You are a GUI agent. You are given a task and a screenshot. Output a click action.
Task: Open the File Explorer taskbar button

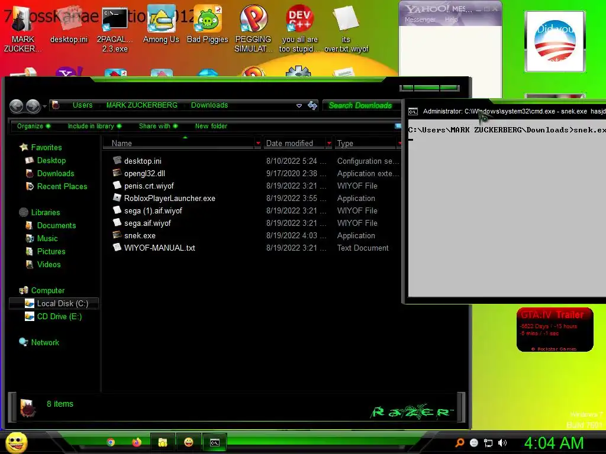[x=162, y=442]
